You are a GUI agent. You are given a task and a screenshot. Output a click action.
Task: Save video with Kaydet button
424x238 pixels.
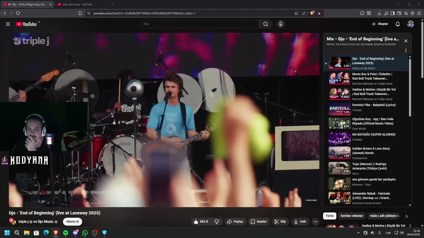[258, 221]
